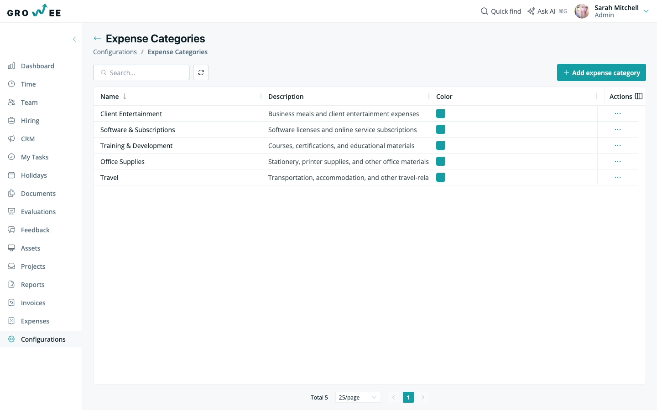Click Sarah Mitchell's avatar
The width and height of the screenshot is (657, 410).
click(x=582, y=11)
